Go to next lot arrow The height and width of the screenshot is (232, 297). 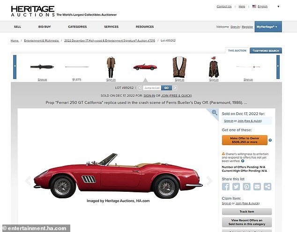point(175,88)
